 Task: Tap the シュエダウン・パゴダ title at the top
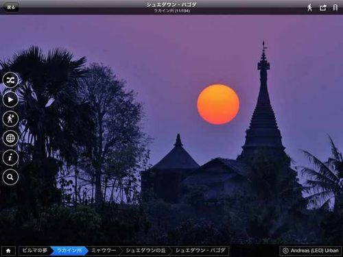[x=171, y=4]
